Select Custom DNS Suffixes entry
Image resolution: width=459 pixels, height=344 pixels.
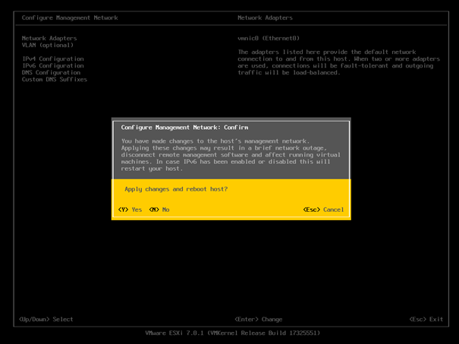pos(54,79)
